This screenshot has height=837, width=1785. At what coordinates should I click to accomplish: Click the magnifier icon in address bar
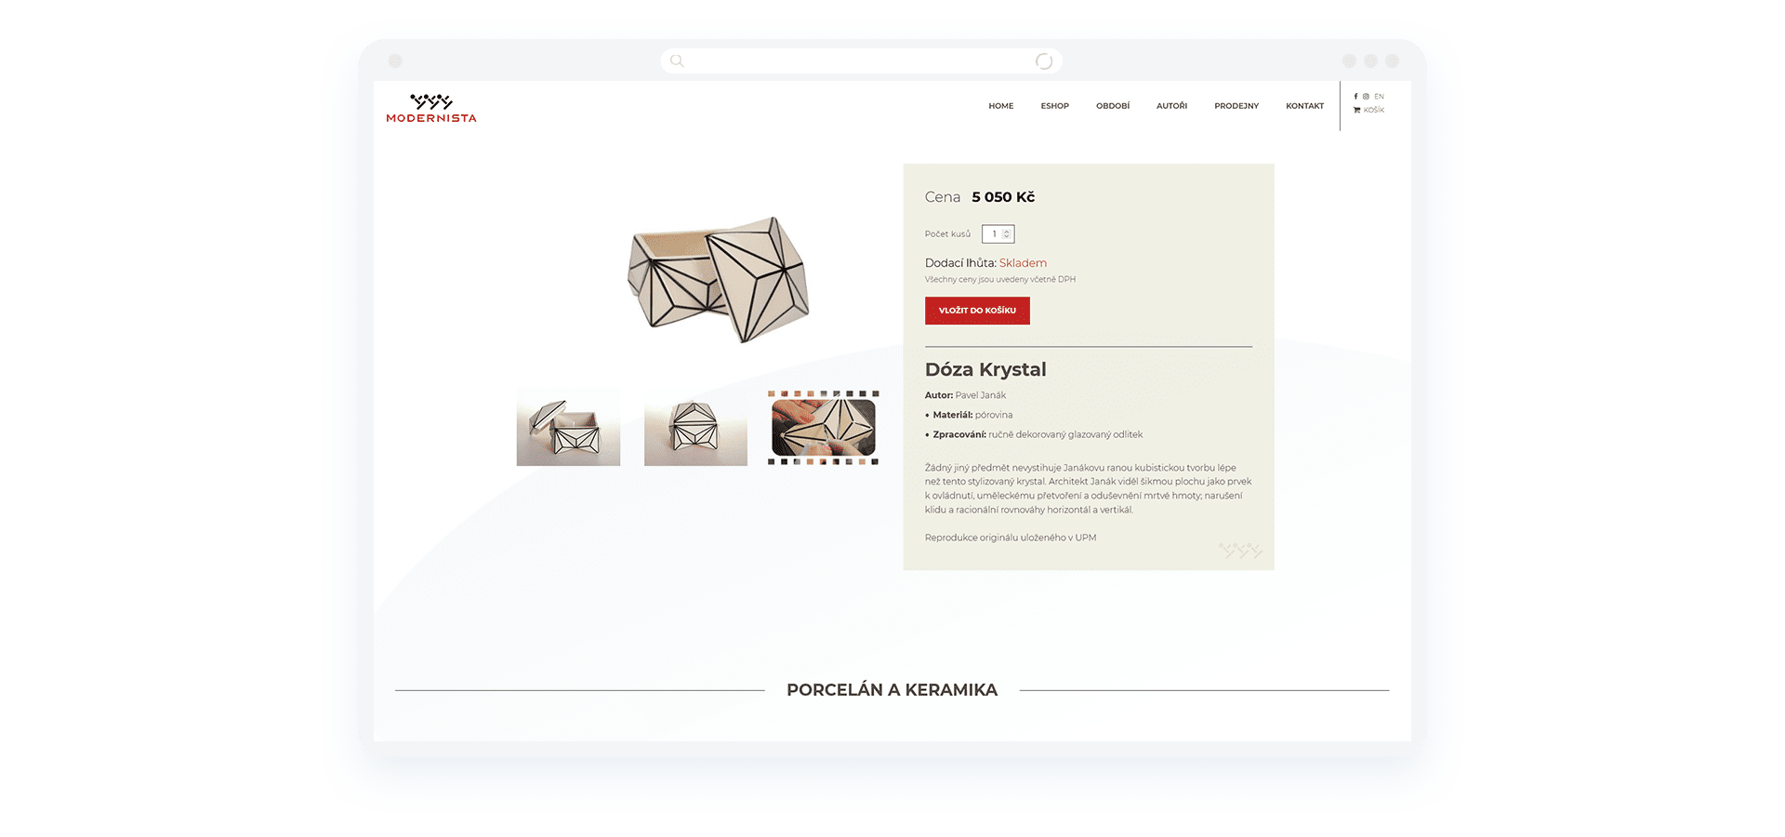677,61
